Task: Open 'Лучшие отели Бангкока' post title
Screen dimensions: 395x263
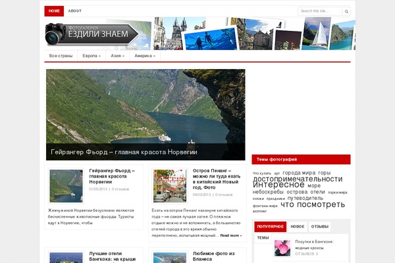Action: coord(113,256)
